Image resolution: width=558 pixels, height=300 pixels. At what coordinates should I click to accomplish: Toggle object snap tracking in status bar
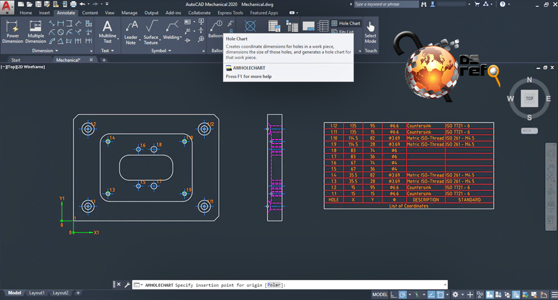click(432, 295)
